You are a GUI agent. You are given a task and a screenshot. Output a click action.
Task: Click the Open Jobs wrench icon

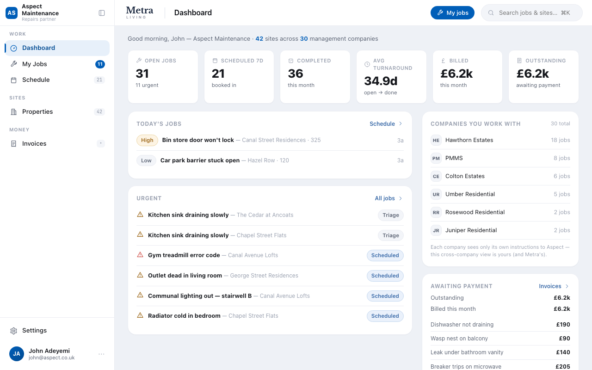[139, 61]
